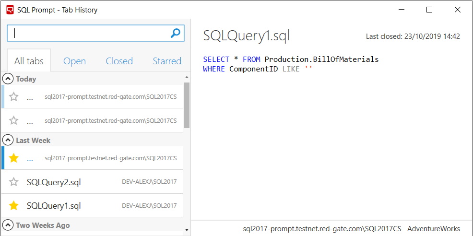Click the SQL Prompt app logo icon
Screen dimensions: 473x236
pos(10,10)
